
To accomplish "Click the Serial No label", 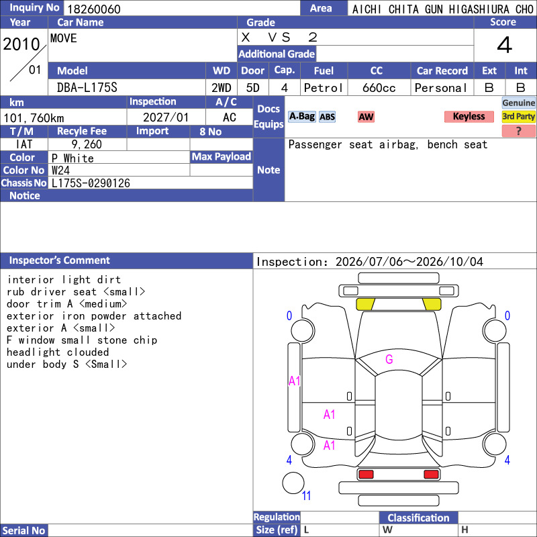I will coord(23,531).
